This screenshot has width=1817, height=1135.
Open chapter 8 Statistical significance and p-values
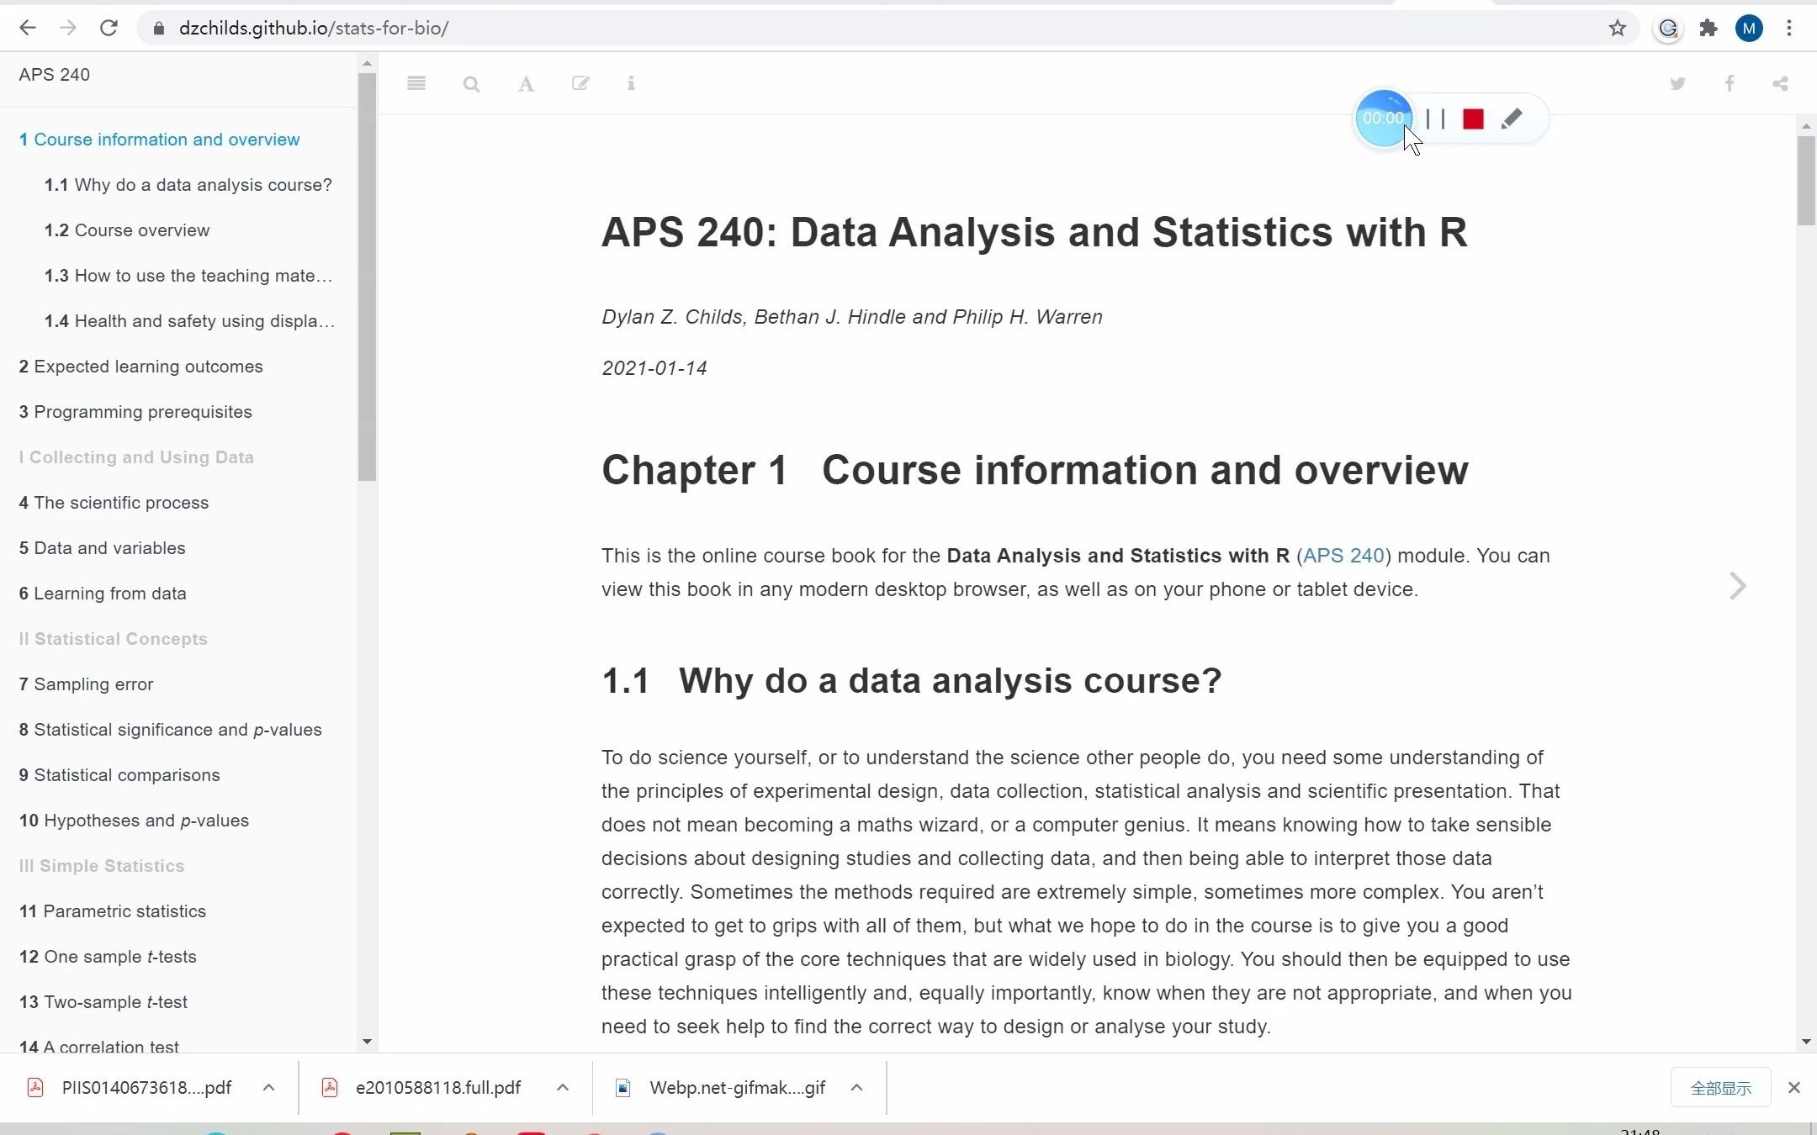[170, 730]
